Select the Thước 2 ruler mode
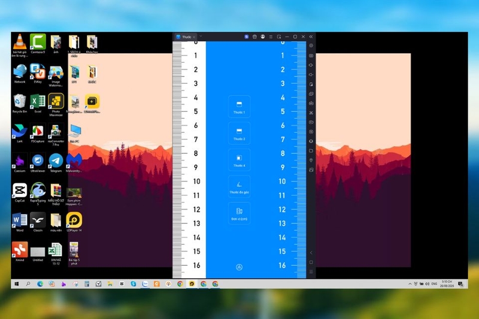The height and width of the screenshot is (319, 479). pos(239,133)
